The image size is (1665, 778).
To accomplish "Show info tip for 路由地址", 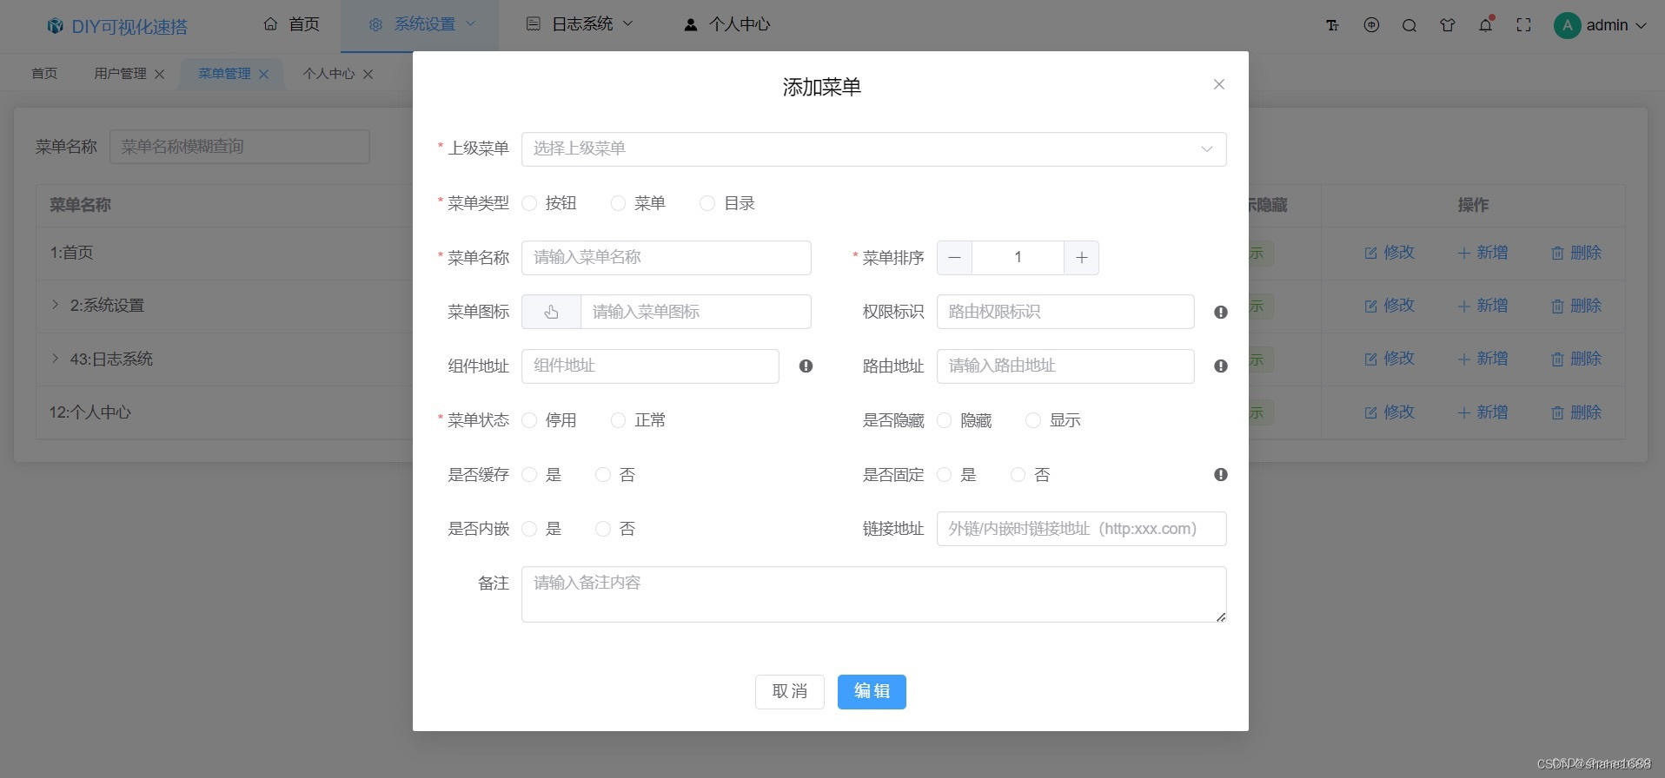I will click(1221, 366).
